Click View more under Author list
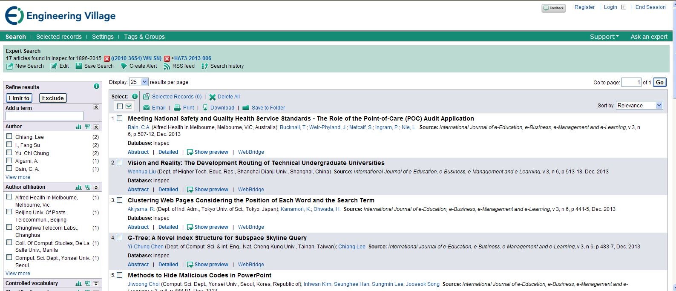 pyautogui.click(x=18, y=177)
